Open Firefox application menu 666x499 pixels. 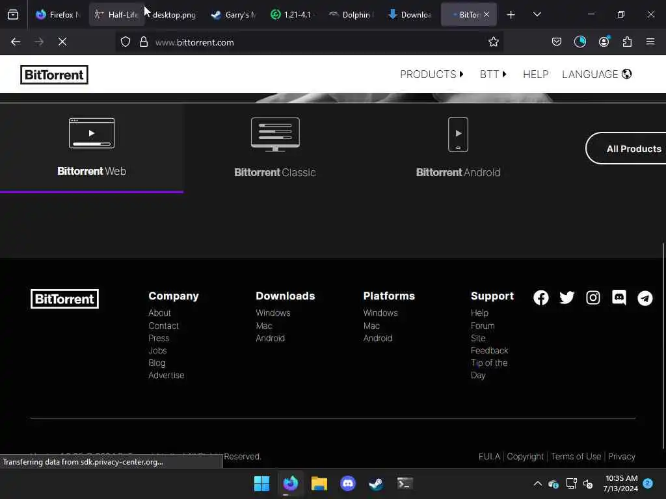650,42
